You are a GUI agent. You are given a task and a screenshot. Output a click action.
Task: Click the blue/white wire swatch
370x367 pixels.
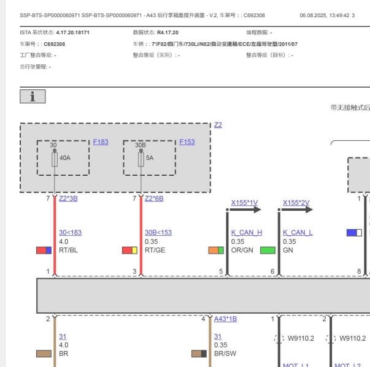coord(354,233)
